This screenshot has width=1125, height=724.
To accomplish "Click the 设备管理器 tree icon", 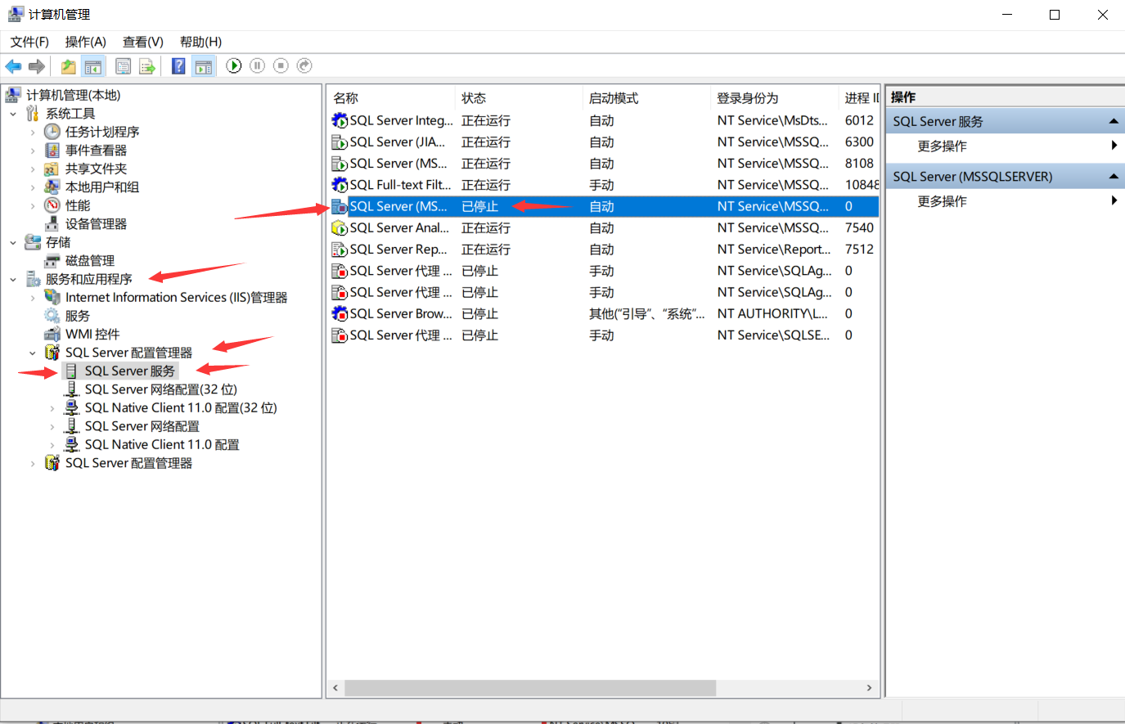I will 52,223.
